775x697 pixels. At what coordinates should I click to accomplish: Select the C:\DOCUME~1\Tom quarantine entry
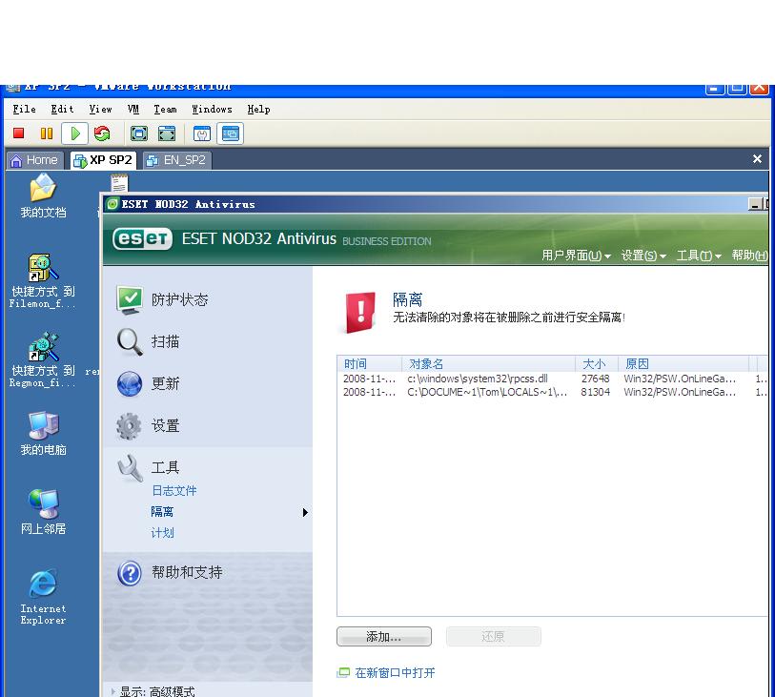(x=553, y=392)
